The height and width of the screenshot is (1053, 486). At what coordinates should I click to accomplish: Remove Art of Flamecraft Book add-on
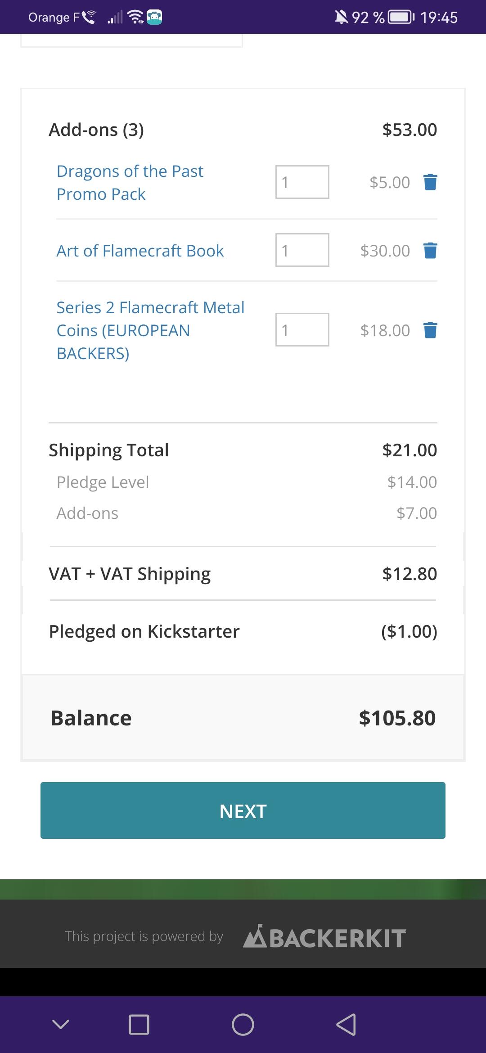pyautogui.click(x=430, y=251)
